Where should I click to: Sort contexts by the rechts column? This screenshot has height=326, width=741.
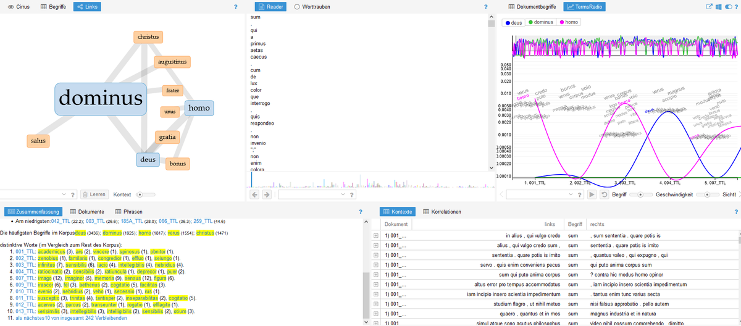(x=597, y=225)
